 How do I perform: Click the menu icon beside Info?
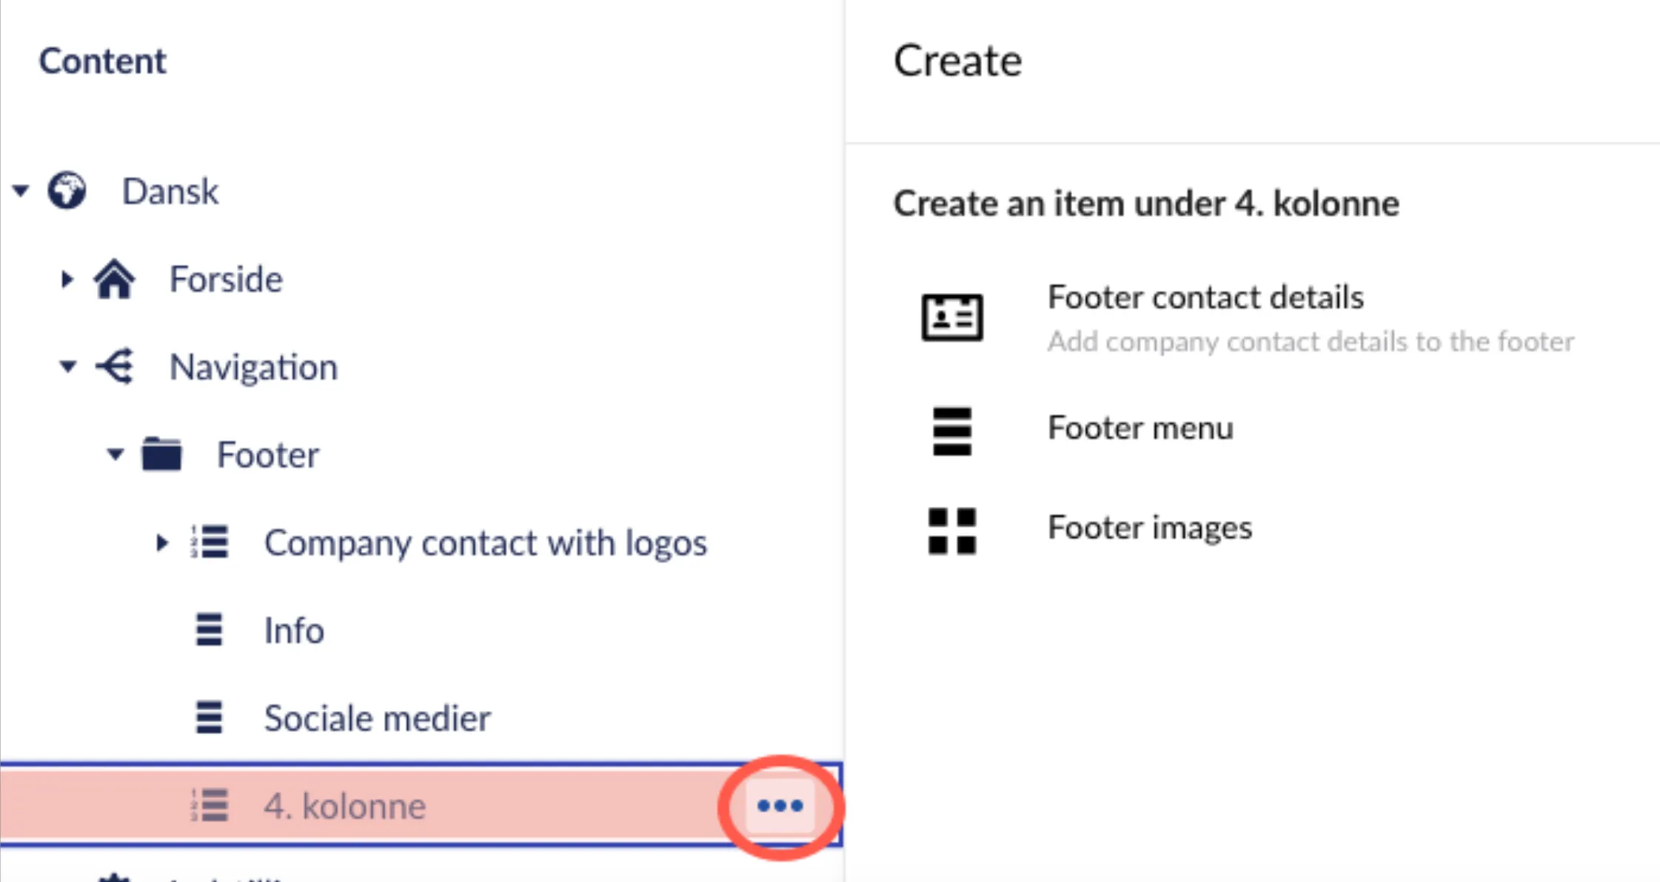[x=209, y=630]
